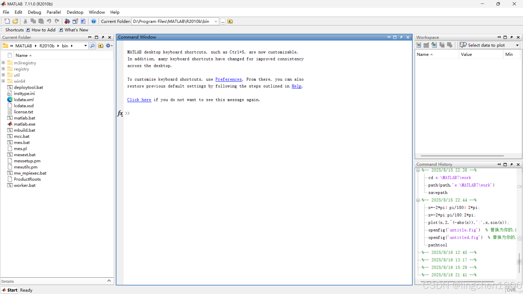Select deploytool.bat file
This screenshot has height=294, width=523.
click(28, 87)
